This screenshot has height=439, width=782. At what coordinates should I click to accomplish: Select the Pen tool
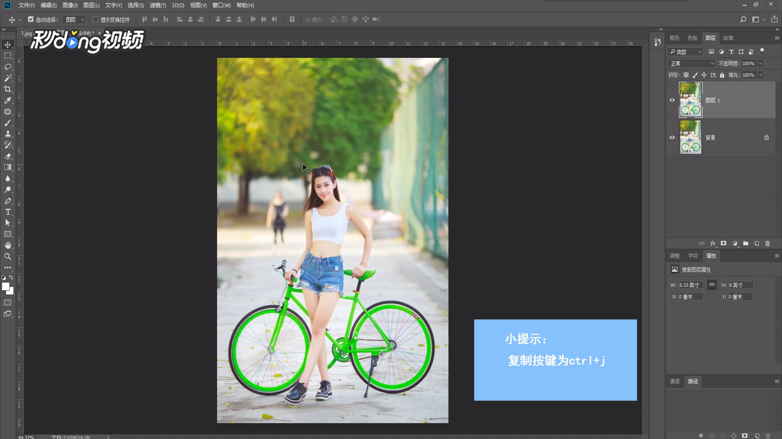pos(8,201)
